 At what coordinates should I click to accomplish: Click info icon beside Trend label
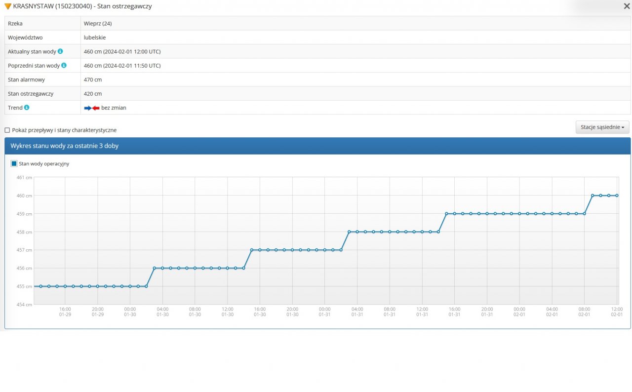(27, 107)
